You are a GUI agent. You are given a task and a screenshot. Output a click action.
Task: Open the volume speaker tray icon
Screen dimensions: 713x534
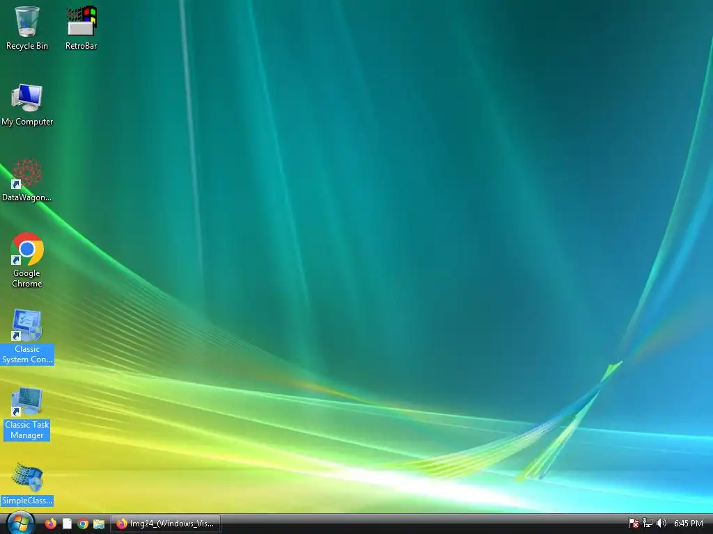tap(661, 524)
